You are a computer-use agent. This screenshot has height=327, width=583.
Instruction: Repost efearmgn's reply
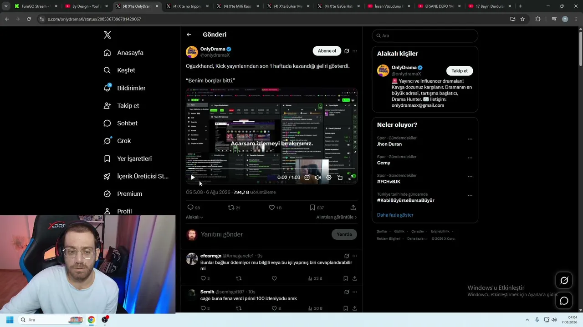click(238, 278)
